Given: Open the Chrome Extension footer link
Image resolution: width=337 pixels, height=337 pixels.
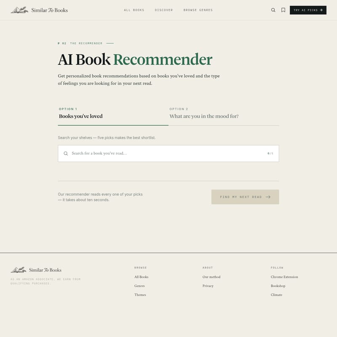Looking at the screenshot, I should (x=284, y=277).
